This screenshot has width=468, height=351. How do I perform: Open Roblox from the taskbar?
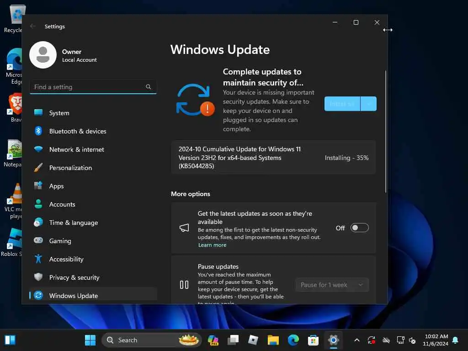(253, 340)
